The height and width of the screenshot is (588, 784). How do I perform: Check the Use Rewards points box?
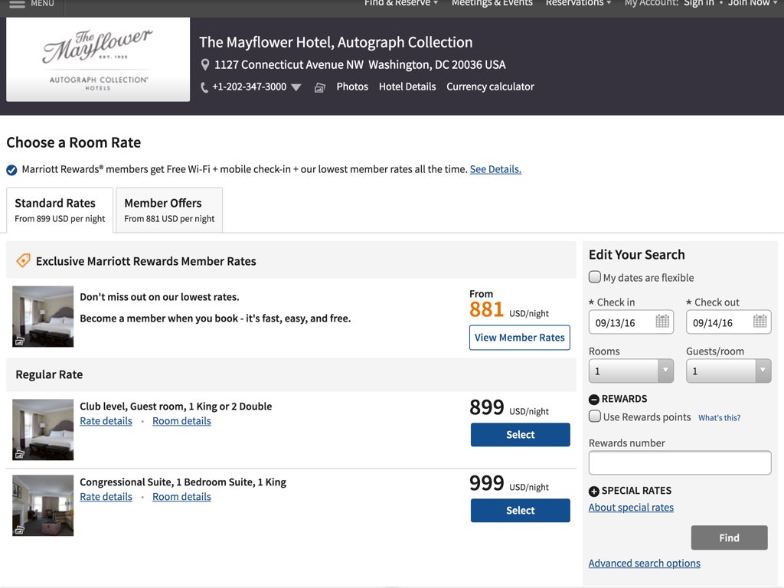point(594,416)
